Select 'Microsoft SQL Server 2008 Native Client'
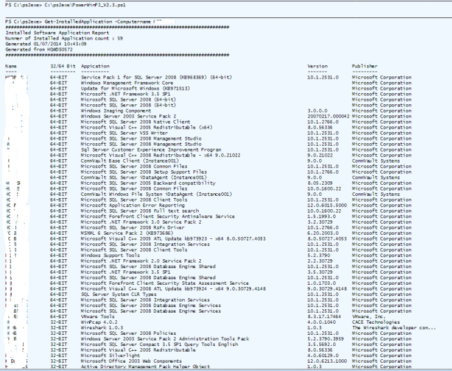This screenshot has height=371, width=452. 135,122
